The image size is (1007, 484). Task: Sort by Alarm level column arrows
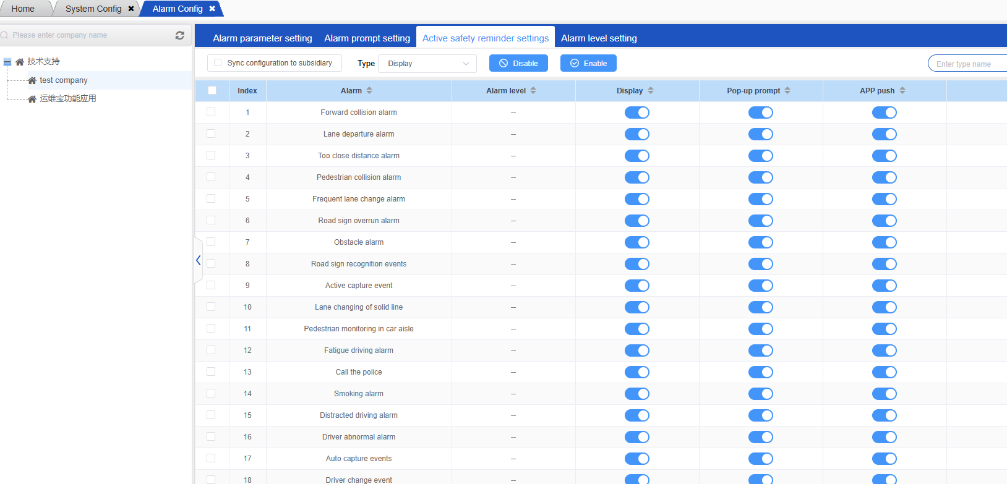point(533,90)
